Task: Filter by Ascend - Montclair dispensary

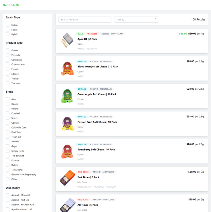Action: click(x=8, y=195)
